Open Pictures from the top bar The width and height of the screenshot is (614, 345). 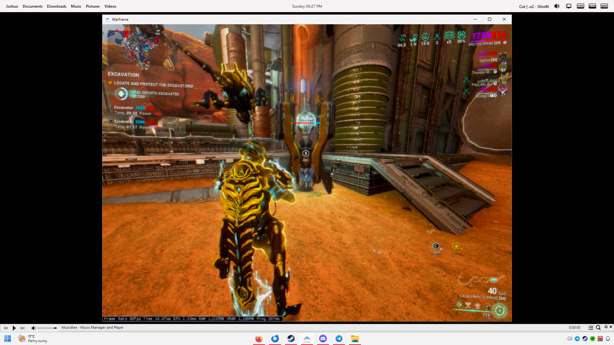(x=93, y=6)
